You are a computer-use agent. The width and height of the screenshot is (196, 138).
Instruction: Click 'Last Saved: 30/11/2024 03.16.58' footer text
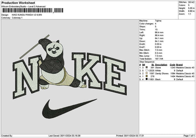[x=64, y=136]
